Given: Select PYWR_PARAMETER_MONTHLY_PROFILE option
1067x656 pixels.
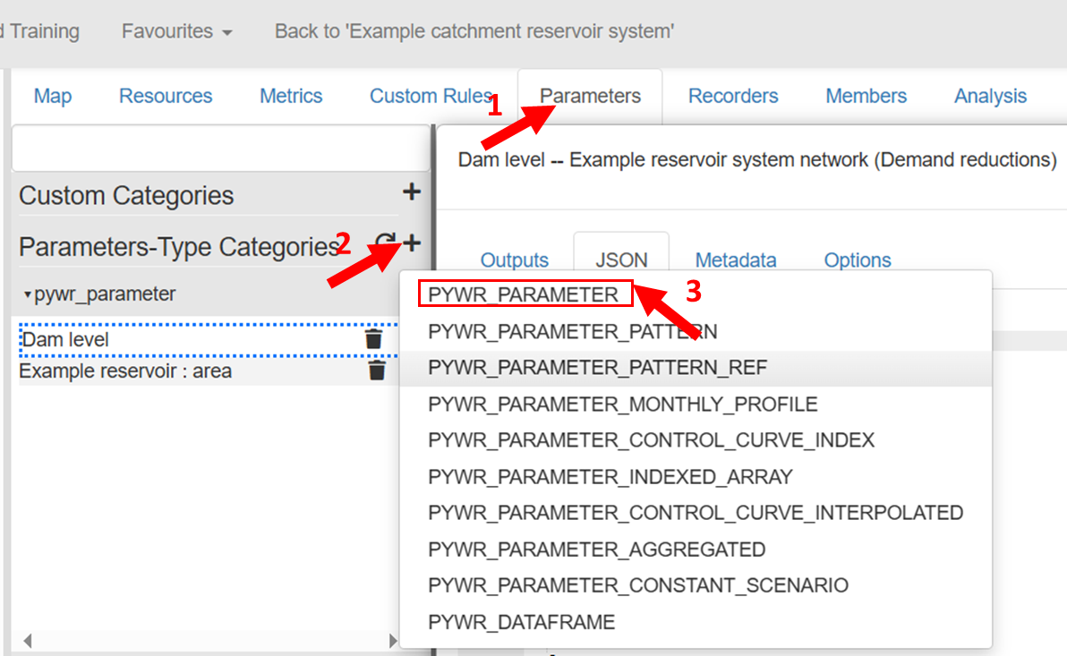Looking at the screenshot, I should [x=622, y=405].
